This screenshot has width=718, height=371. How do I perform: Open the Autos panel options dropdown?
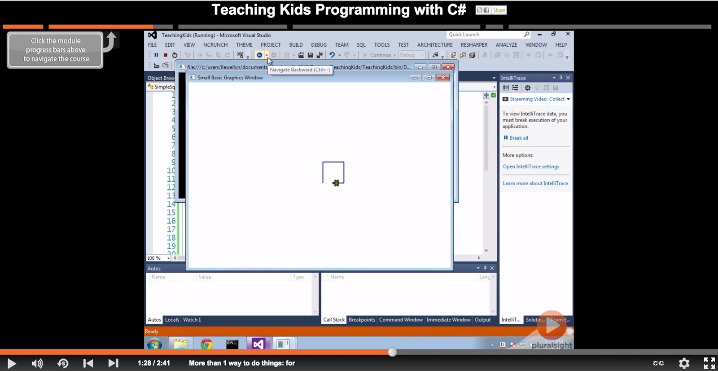[x=478, y=268]
